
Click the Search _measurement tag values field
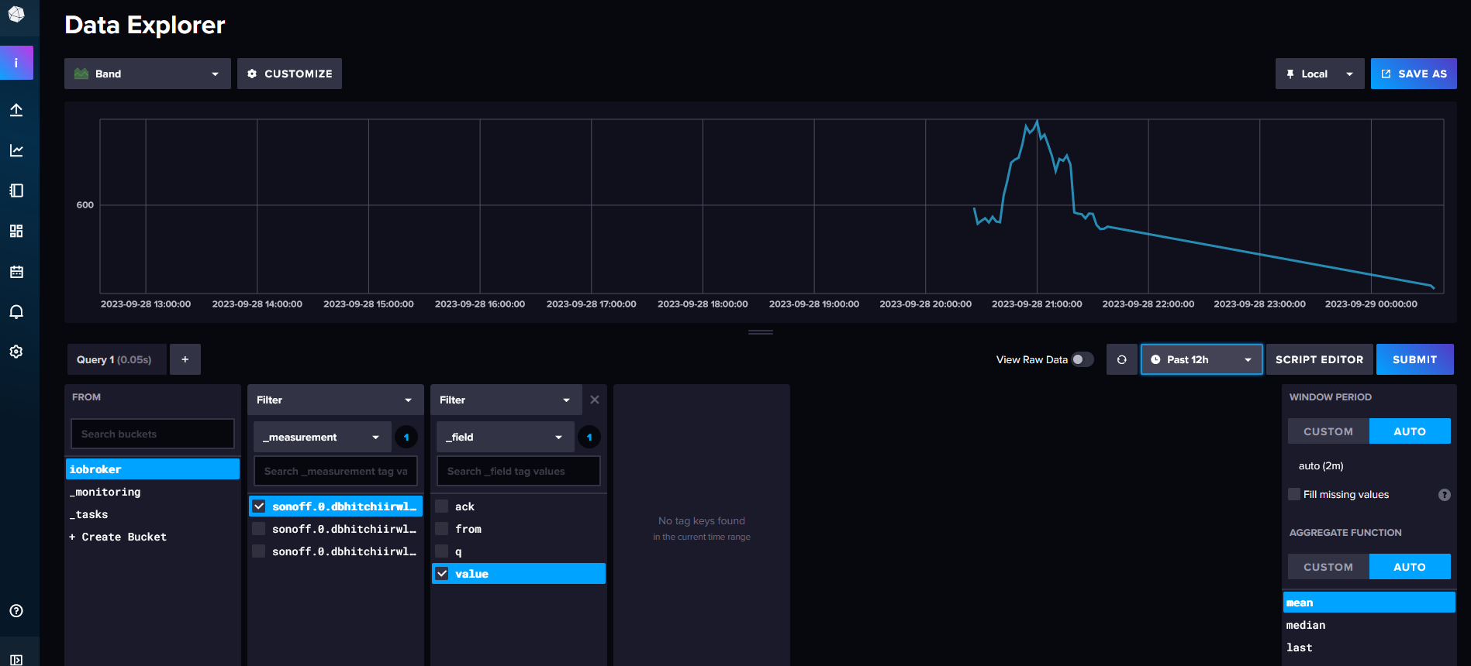pos(336,471)
